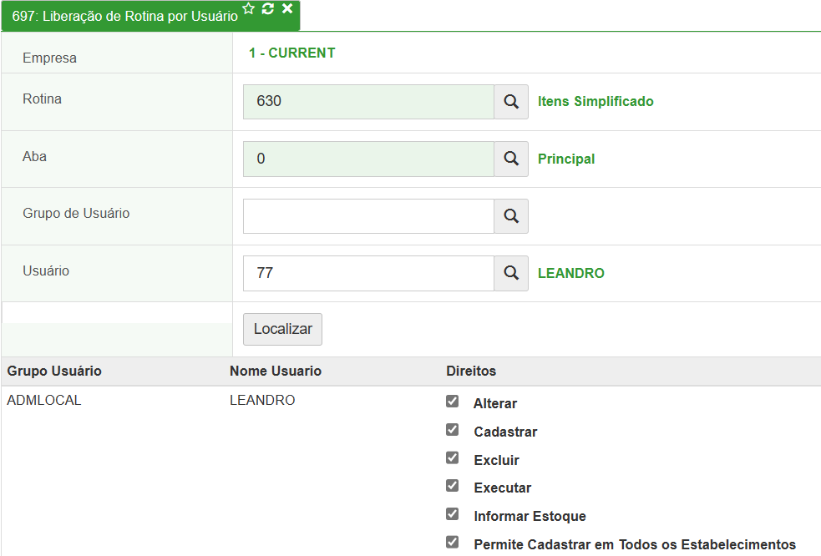821x556 pixels.
Task: Uncheck the Excluir permission
Action: pyautogui.click(x=453, y=458)
